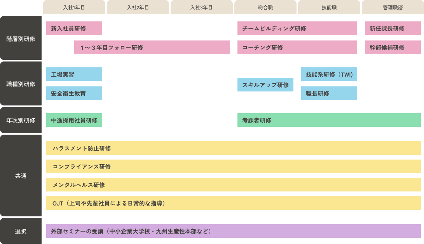Click the チームビルディング研修 block

tap(297, 28)
